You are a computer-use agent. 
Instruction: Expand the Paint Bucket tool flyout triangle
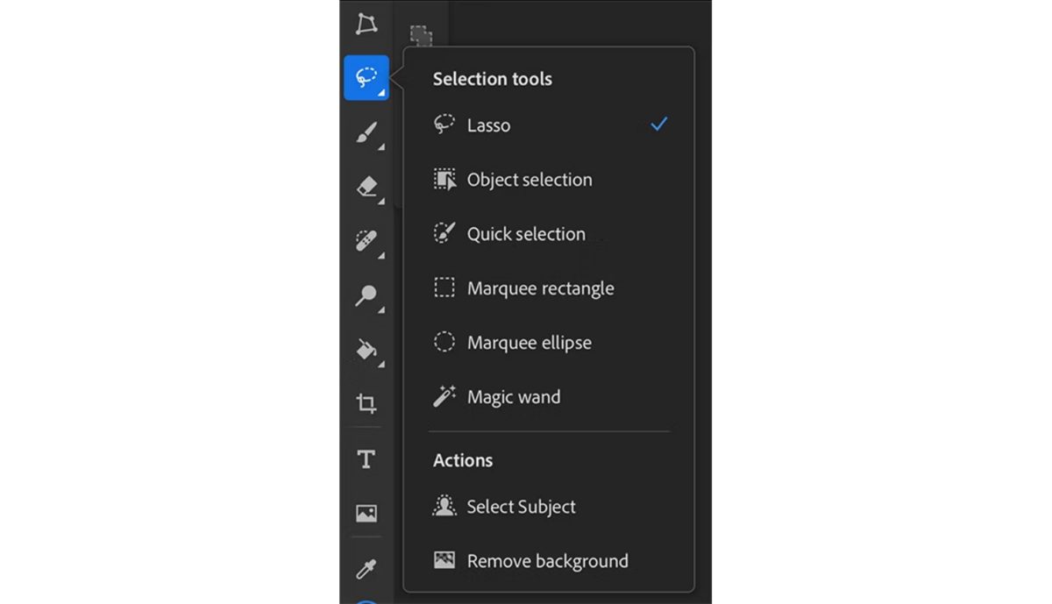tap(380, 364)
